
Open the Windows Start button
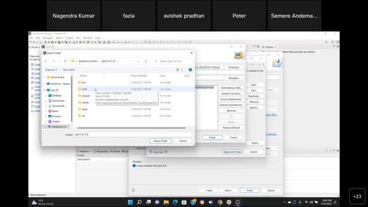[x=131, y=202]
